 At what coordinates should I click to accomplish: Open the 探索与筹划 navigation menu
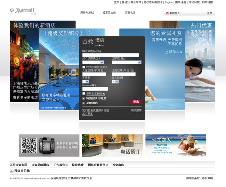[87, 13]
